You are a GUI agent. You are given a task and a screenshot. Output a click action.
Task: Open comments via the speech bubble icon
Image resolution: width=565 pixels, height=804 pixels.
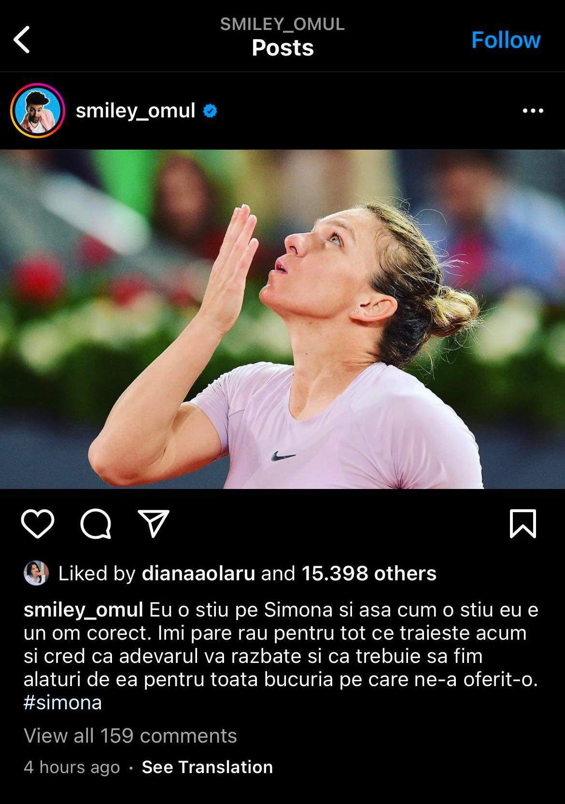click(96, 524)
